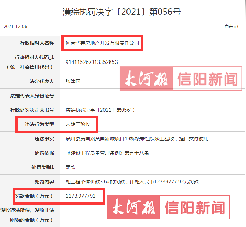The width and height of the screenshot is (246, 227).
Task: Click the label 处罚依据
Action: point(44,153)
